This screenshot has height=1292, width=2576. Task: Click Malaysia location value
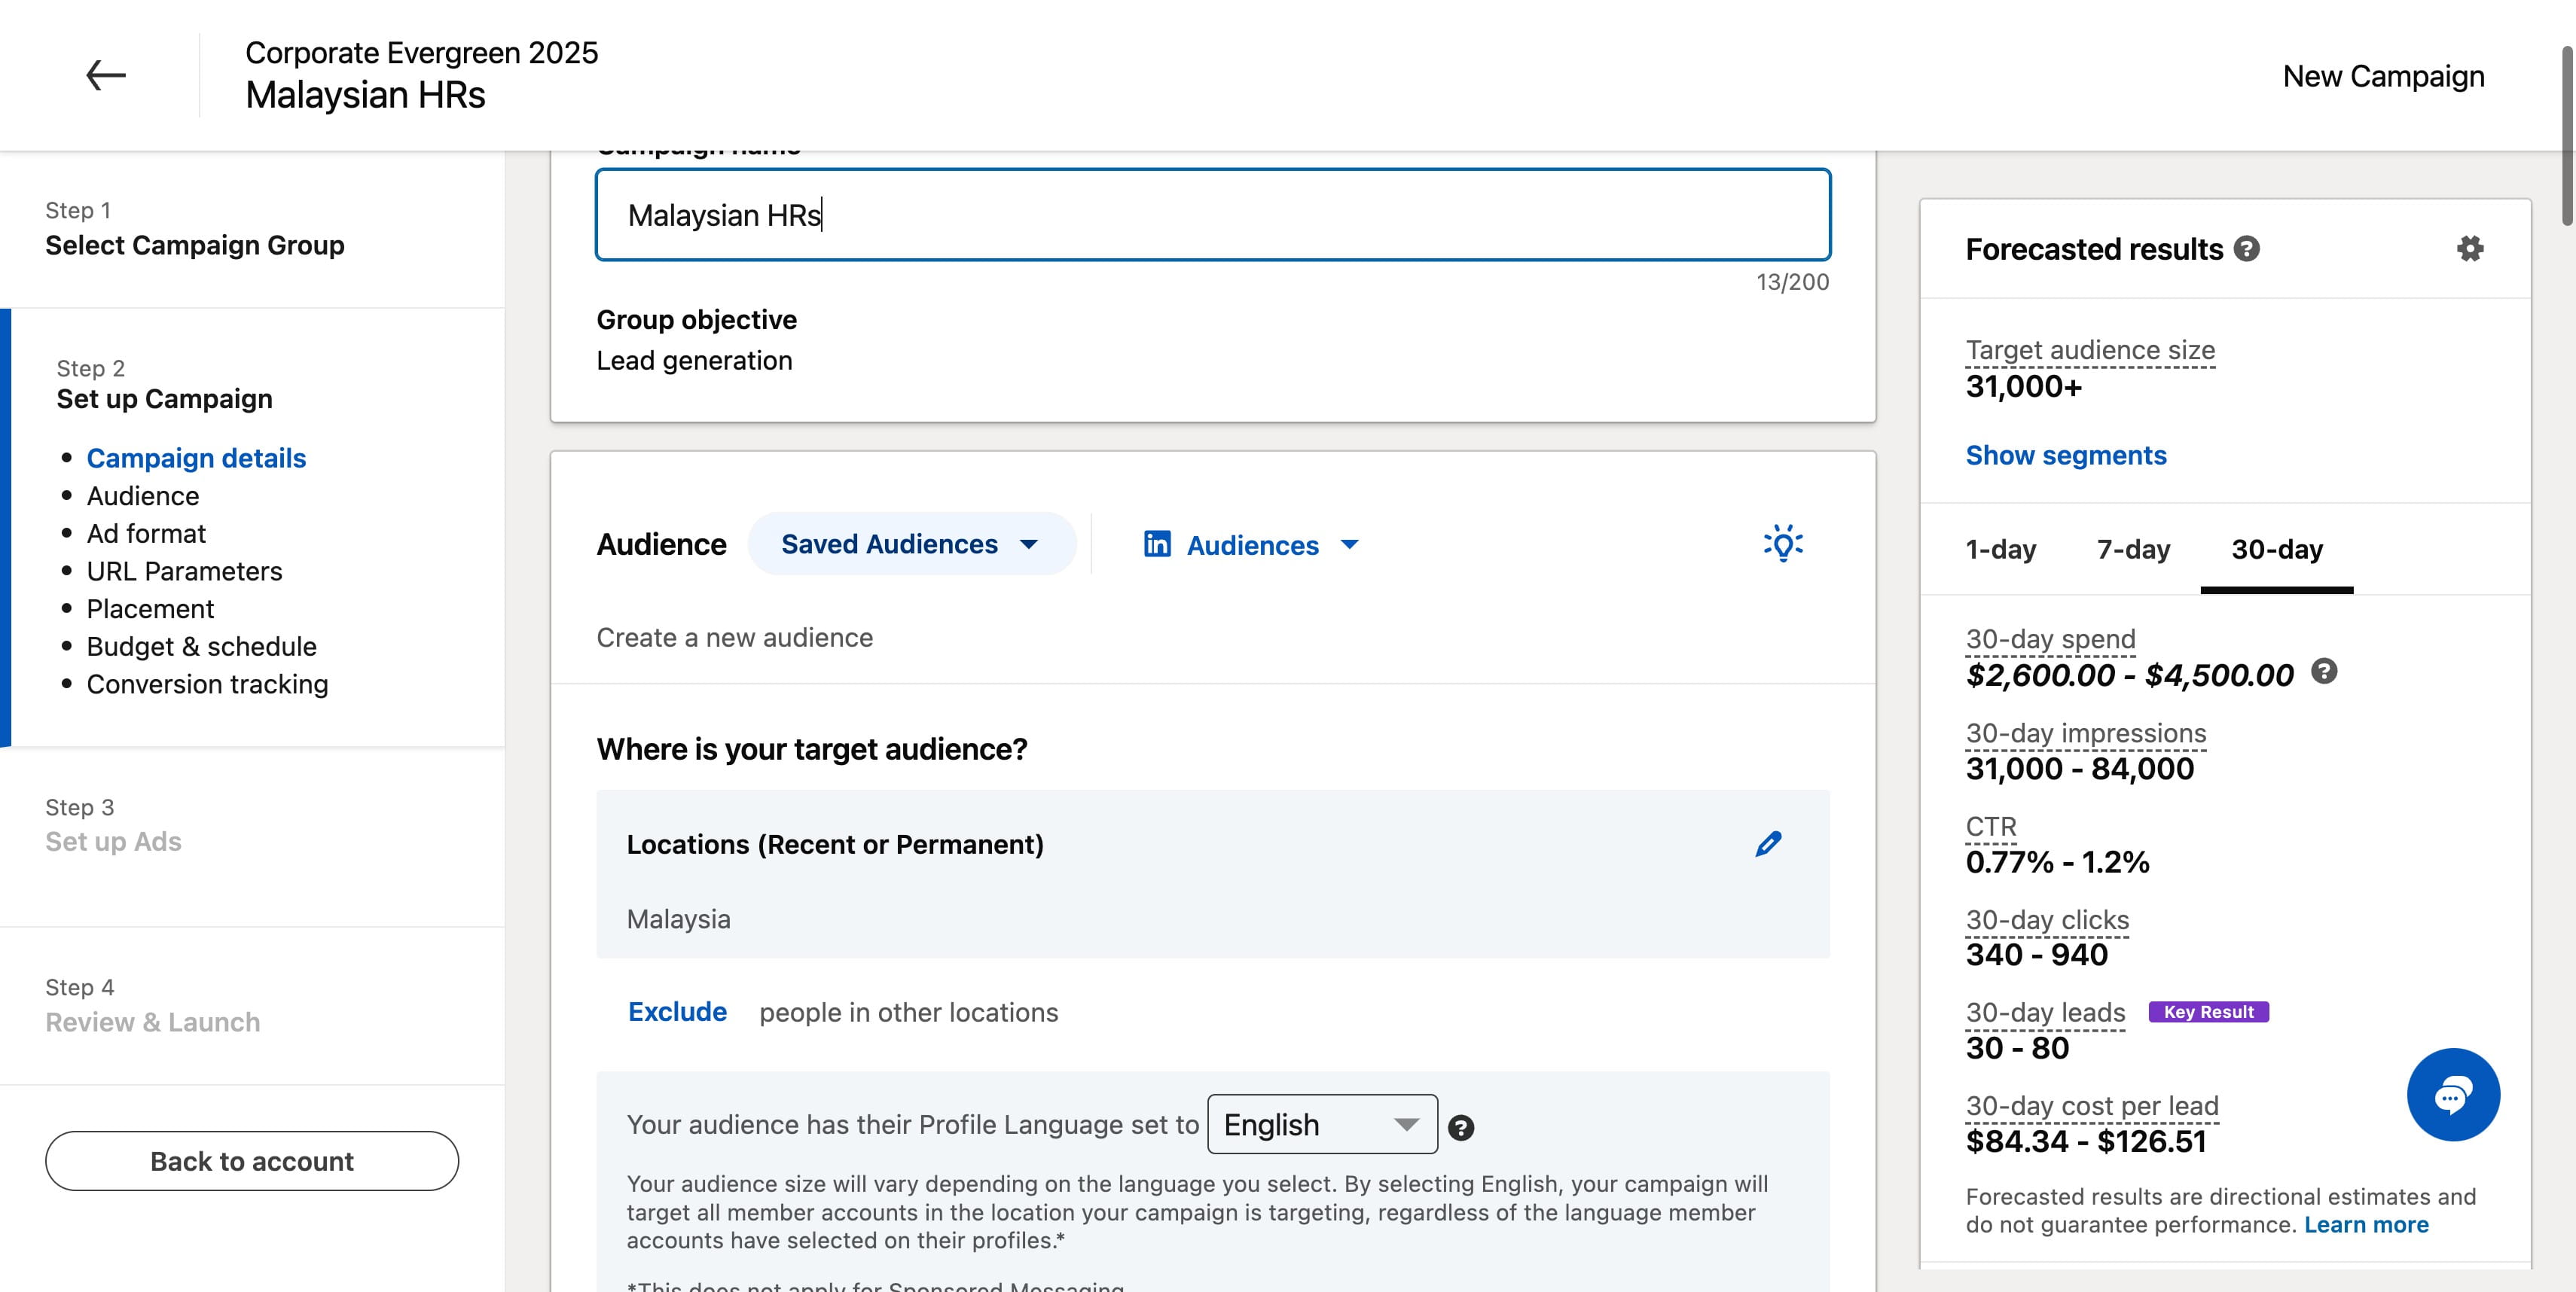tap(678, 919)
